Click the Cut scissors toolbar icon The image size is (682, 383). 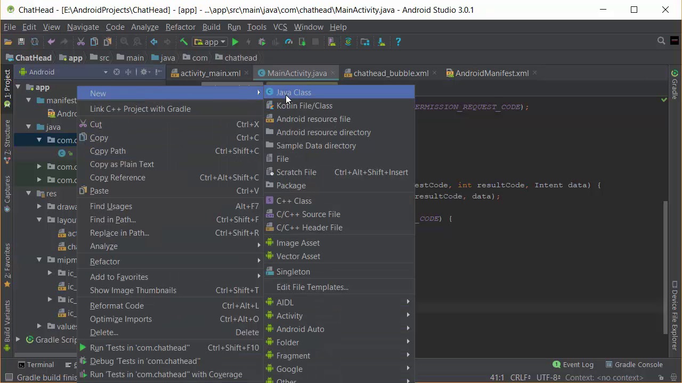[81, 41]
